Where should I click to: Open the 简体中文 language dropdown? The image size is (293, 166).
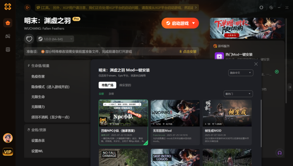[240, 73]
